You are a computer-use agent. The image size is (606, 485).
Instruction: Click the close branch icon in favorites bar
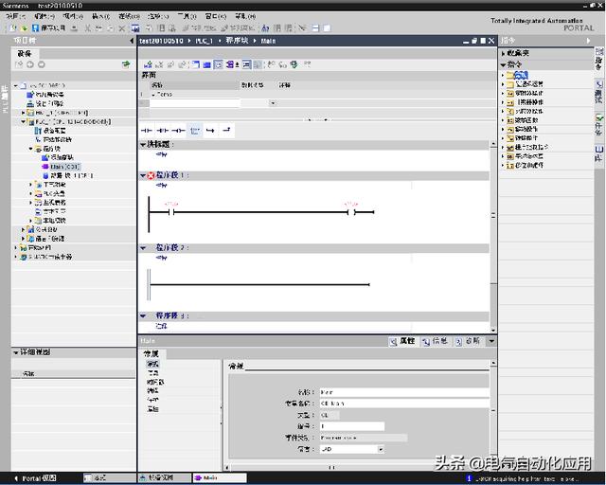226,131
